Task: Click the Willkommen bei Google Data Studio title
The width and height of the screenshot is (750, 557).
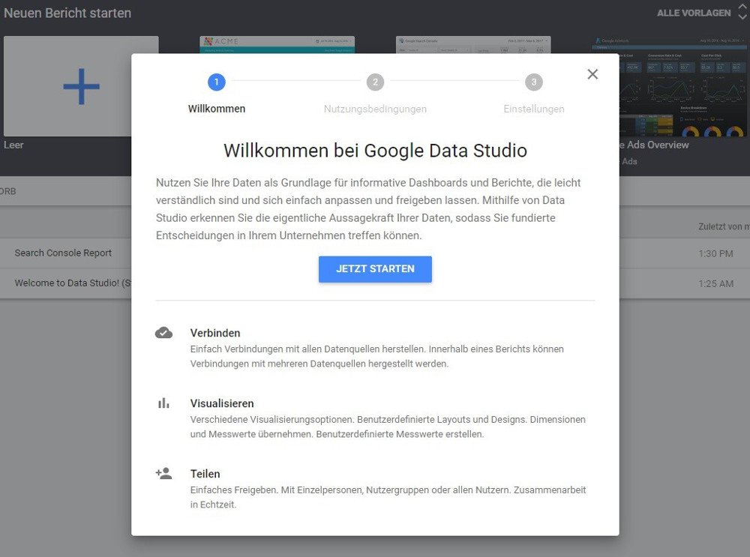Action: tap(375, 151)
